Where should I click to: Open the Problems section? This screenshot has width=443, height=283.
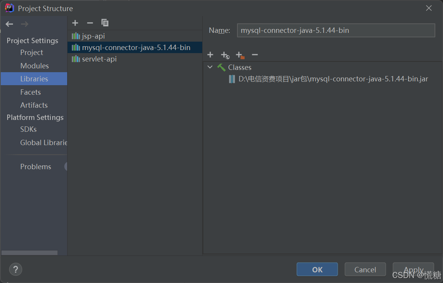(x=35, y=167)
